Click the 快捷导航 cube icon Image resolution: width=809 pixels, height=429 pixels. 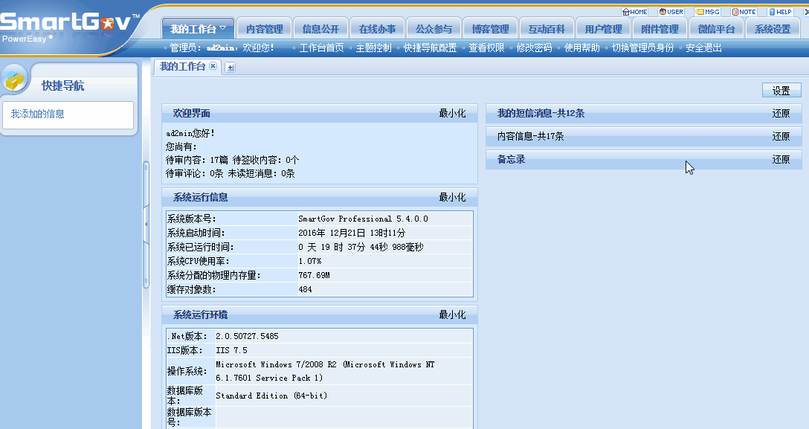[16, 80]
